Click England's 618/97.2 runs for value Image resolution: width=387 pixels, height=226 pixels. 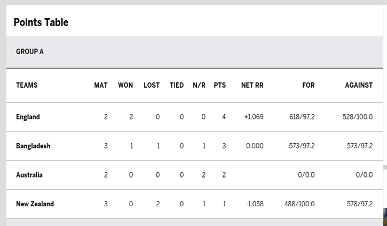coord(302,117)
